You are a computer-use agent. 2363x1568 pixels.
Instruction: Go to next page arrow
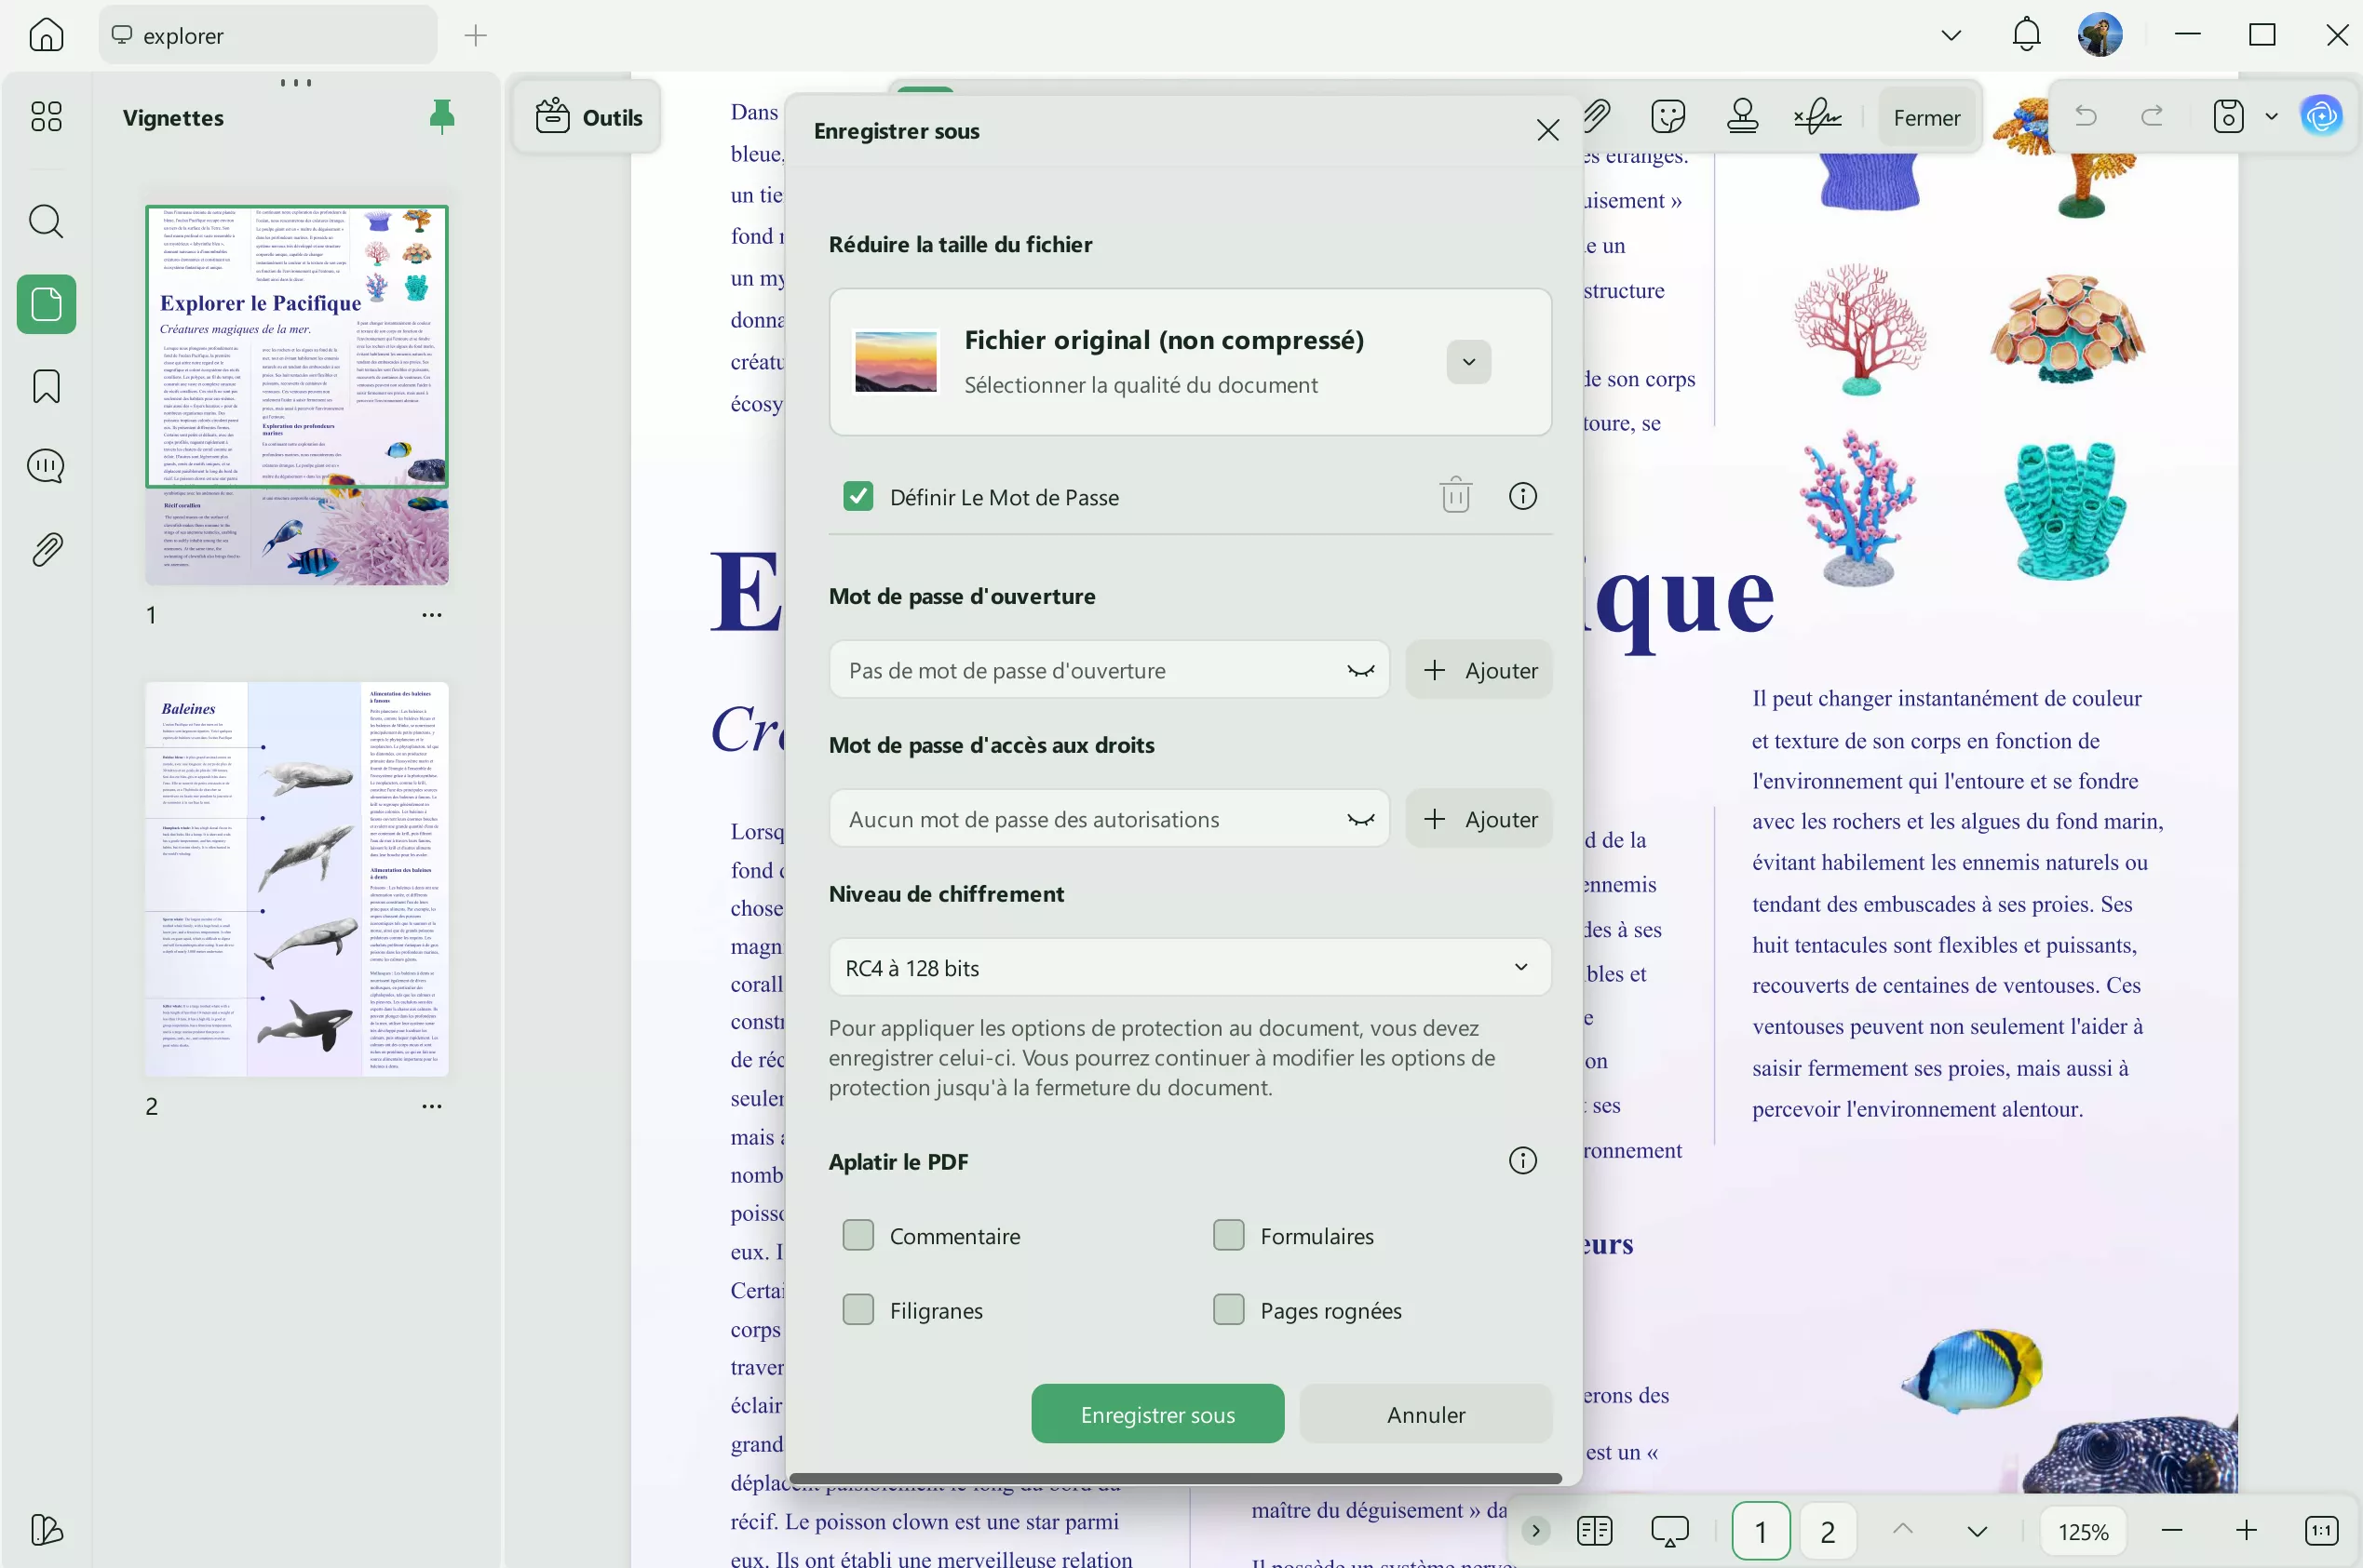click(x=1977, y=1531)
